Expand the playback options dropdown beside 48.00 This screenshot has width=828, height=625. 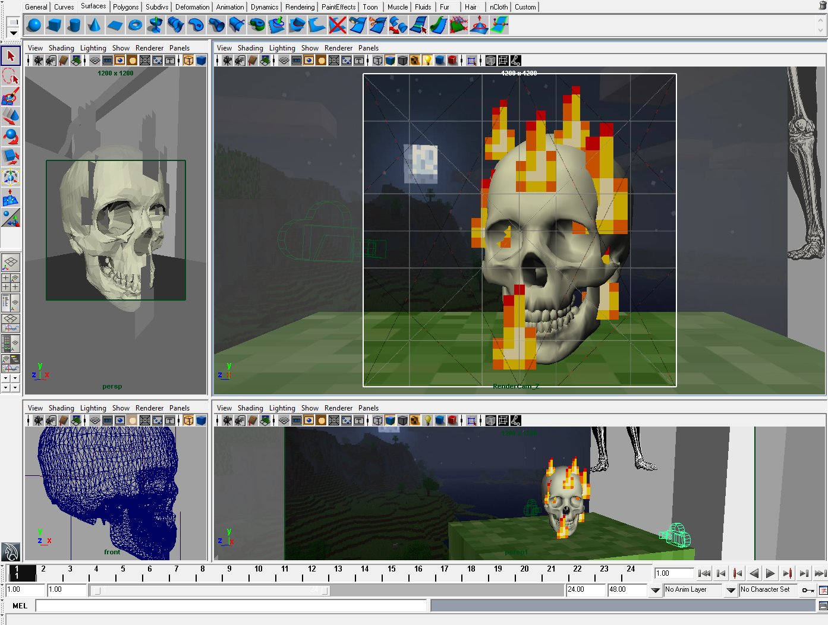(656, 589)
